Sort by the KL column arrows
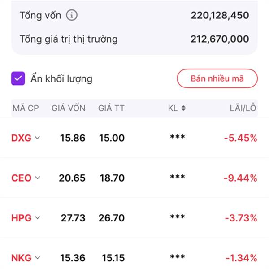This screenshot has height=269, width=269. [183, 108]
